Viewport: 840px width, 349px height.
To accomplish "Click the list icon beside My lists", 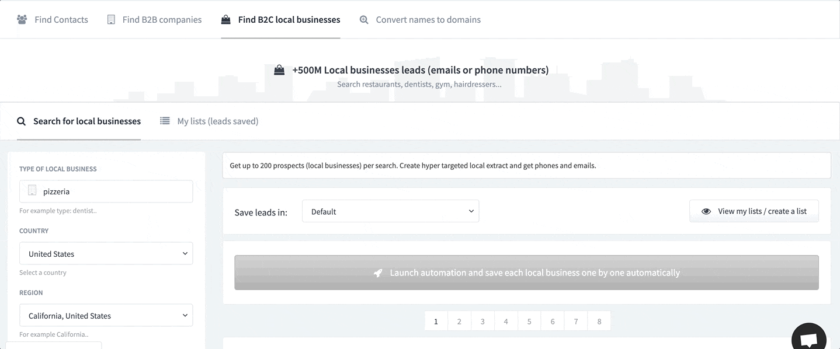I will (165, 121).
